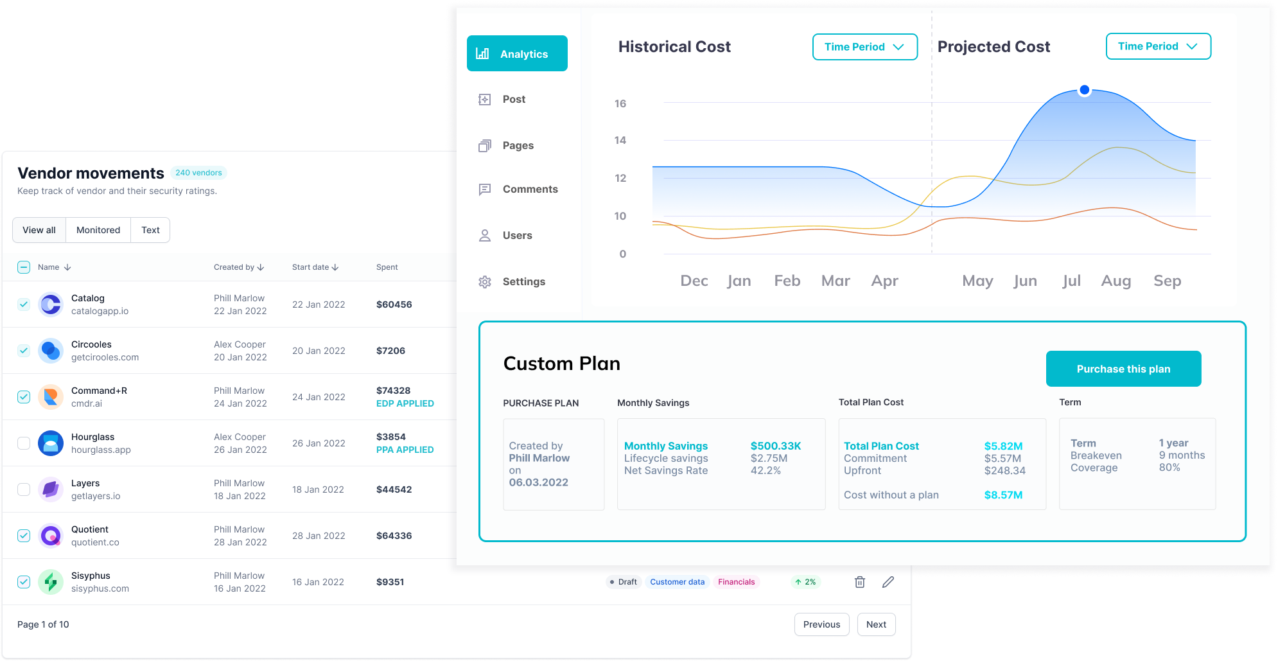The height and width of the screenshot is (661, 1278).
Task: Click the EDP APPLIED link
Action: tap(405, 403)
